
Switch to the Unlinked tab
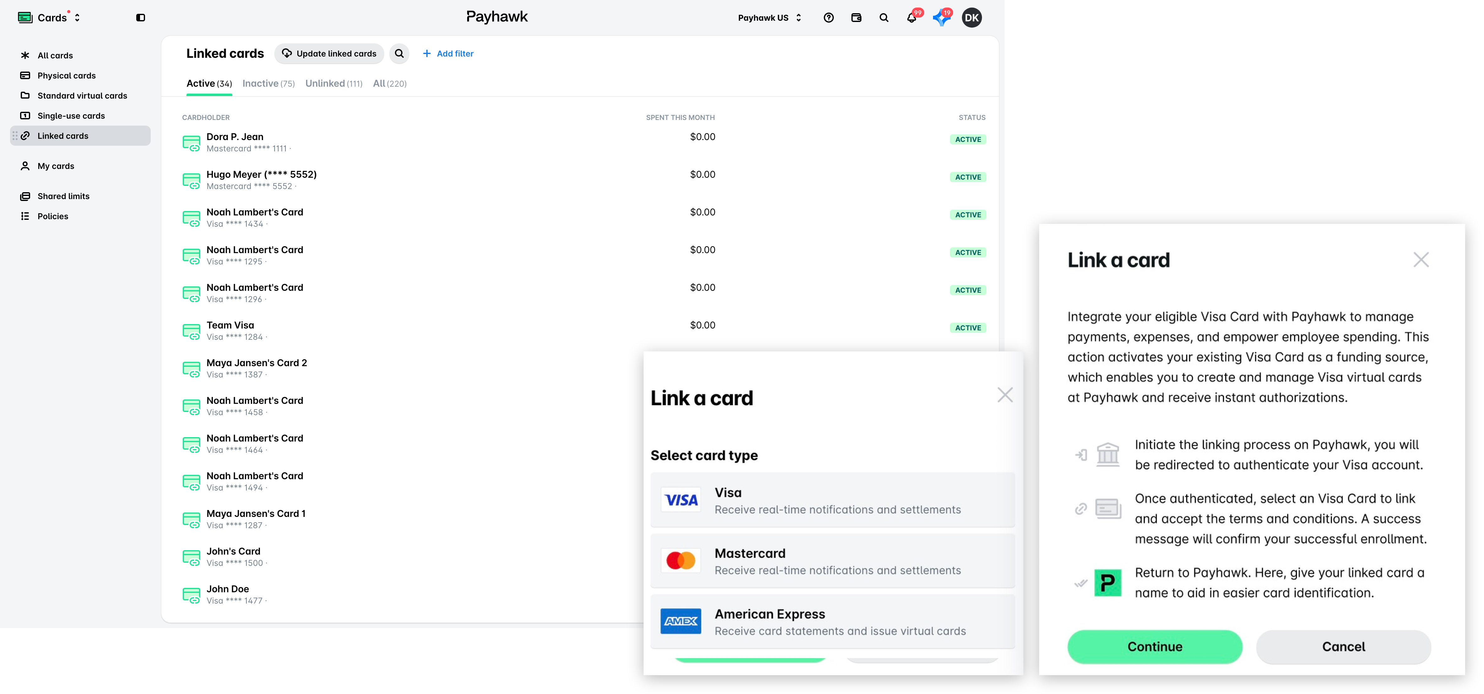tap(333, 84)
